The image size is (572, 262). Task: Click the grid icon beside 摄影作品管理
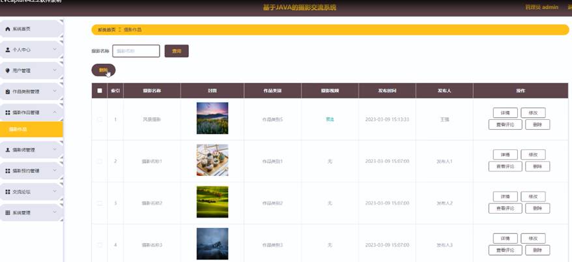8,112
